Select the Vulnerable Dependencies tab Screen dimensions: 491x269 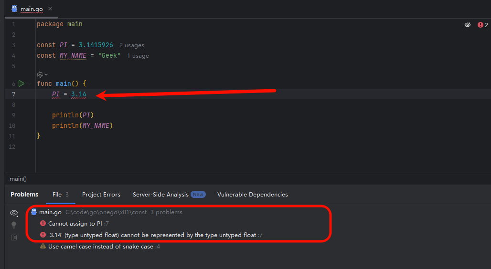(x=252, y=195)
